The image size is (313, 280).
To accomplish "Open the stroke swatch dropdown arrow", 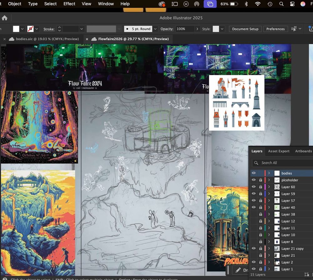I will pos(37,29).
